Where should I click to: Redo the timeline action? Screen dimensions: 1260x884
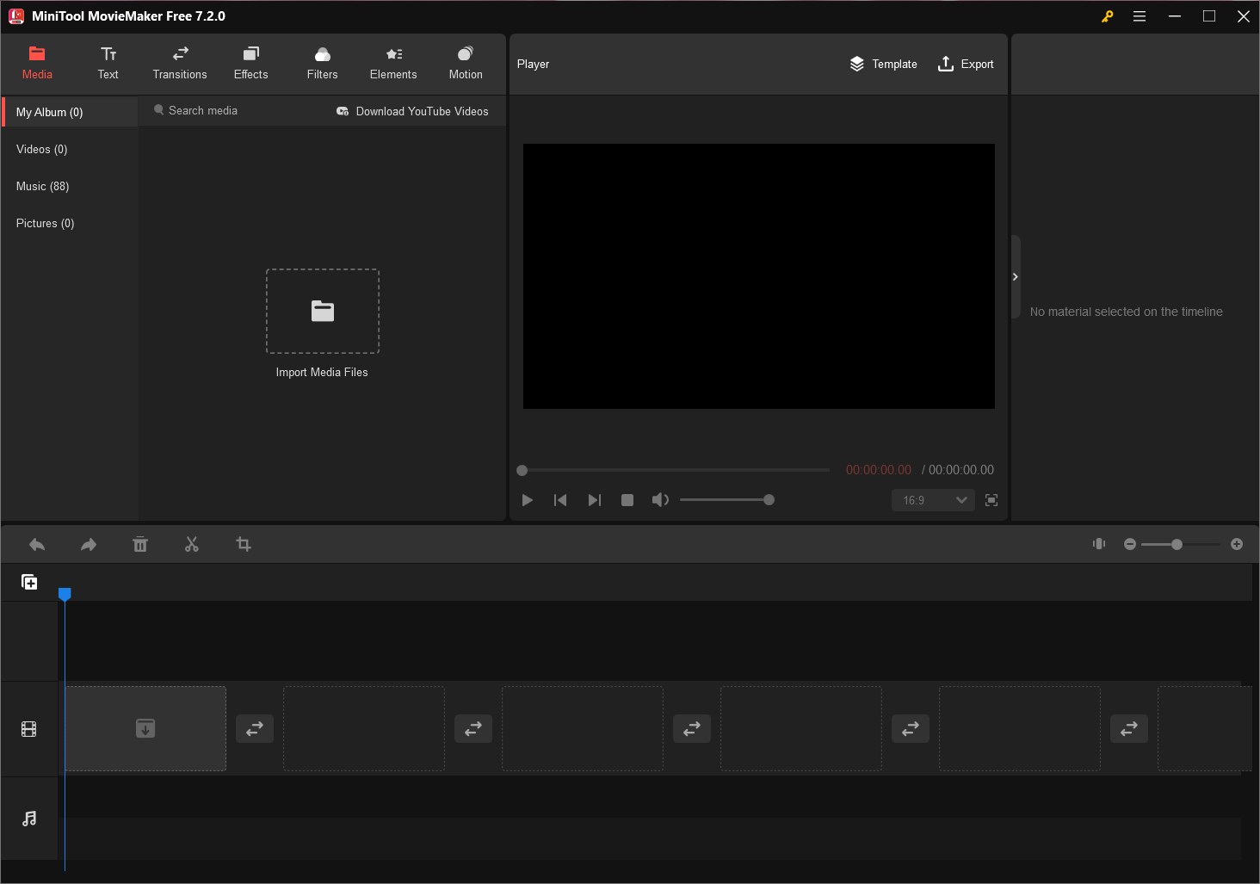(x=89, y=544)
